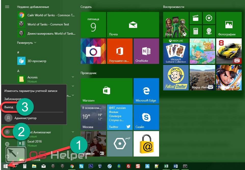Viewport: 245px width, 170px height.
Task: Open the Maps small tile
Action: tap(209, 31)
